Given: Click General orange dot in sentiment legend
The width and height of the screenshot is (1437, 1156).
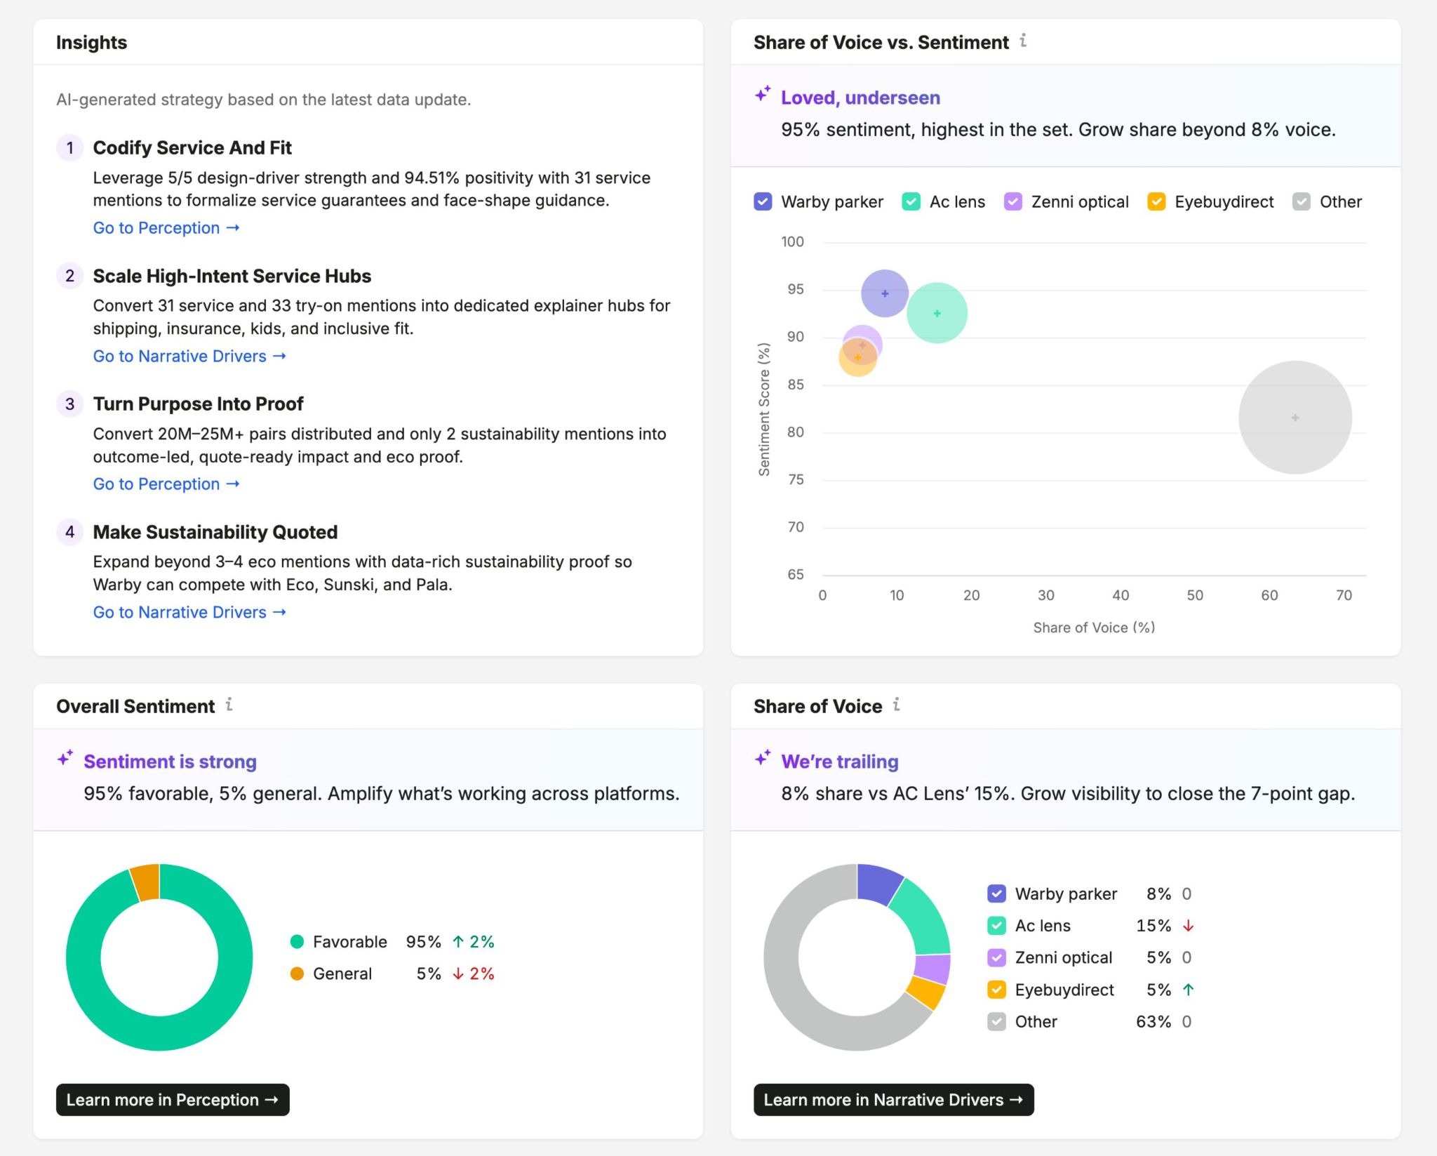Looking at the screenshot, I should coord(297,974).
